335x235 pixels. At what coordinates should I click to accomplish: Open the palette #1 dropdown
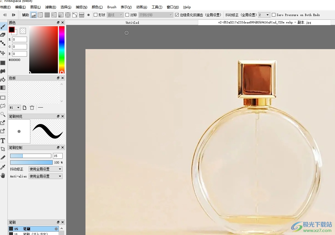point(15,108)
